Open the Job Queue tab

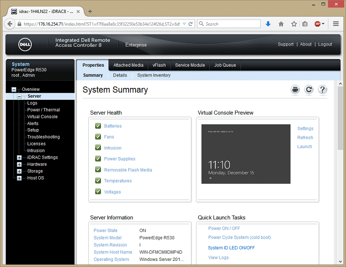click(x=225, y=65)
